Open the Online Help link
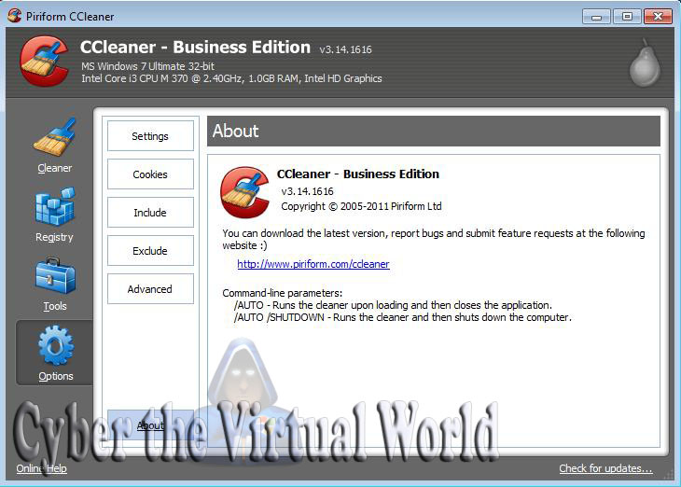 coord(42,468)
